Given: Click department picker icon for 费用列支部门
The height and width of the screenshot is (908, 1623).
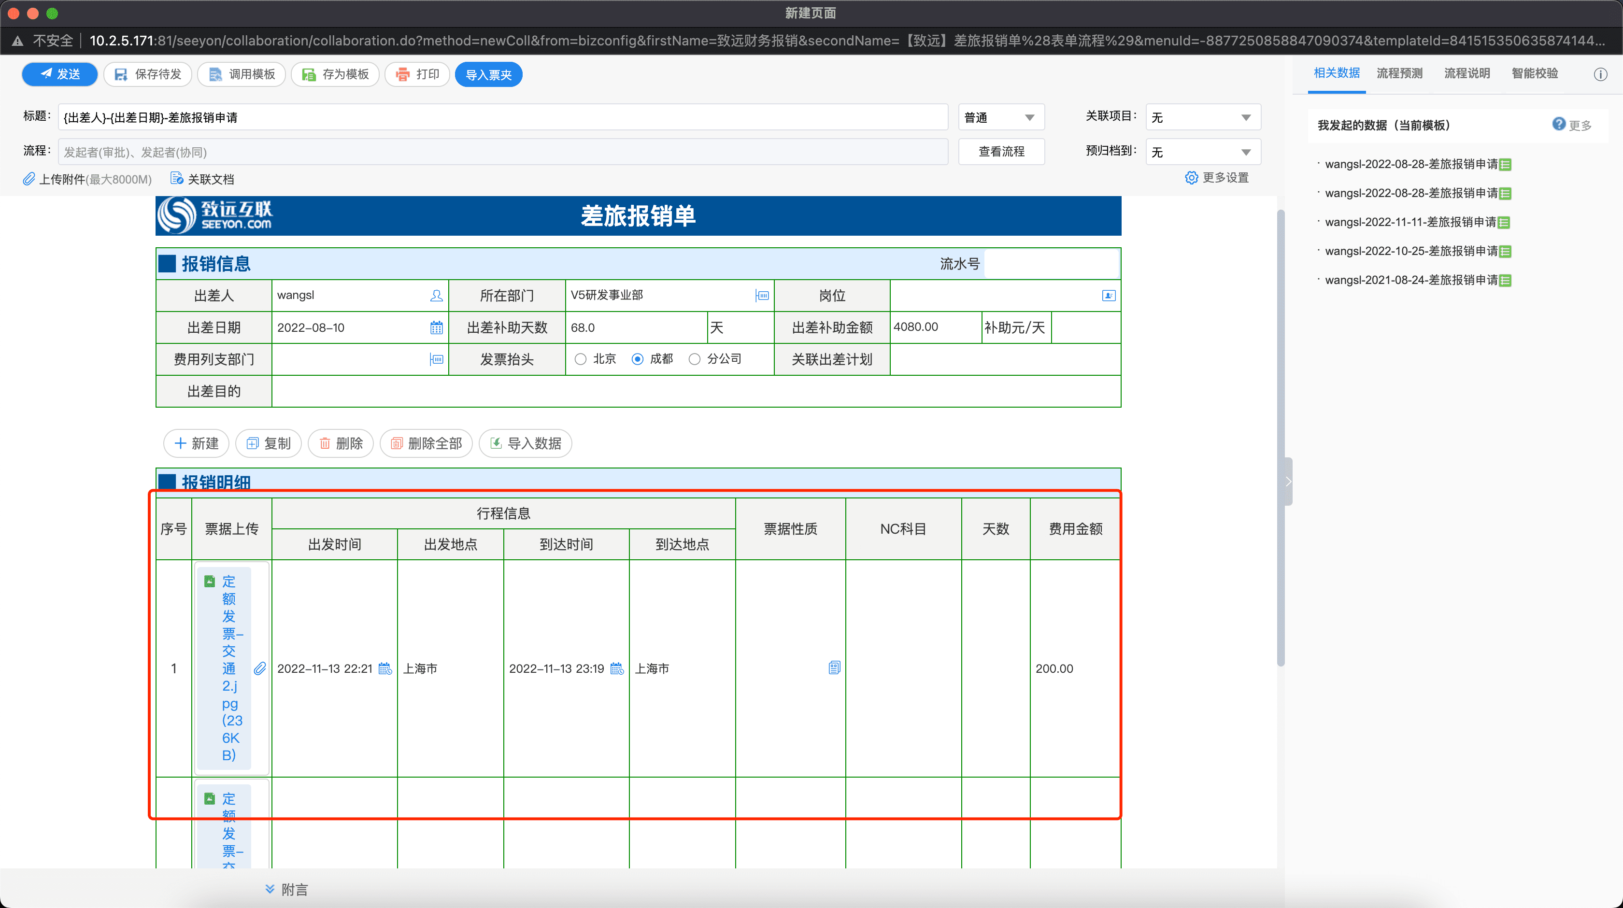Looking at the screenshot, I should (436, 359).
